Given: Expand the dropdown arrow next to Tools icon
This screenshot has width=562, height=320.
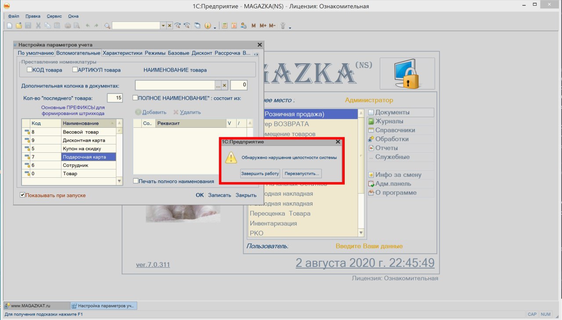Looking at the screenshot, I should (x=290, y=27).
